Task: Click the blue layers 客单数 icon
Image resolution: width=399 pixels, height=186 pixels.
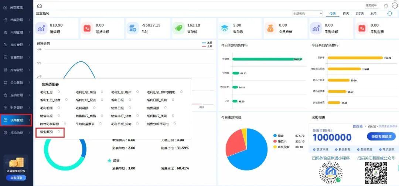Action: tap(224, 28)
